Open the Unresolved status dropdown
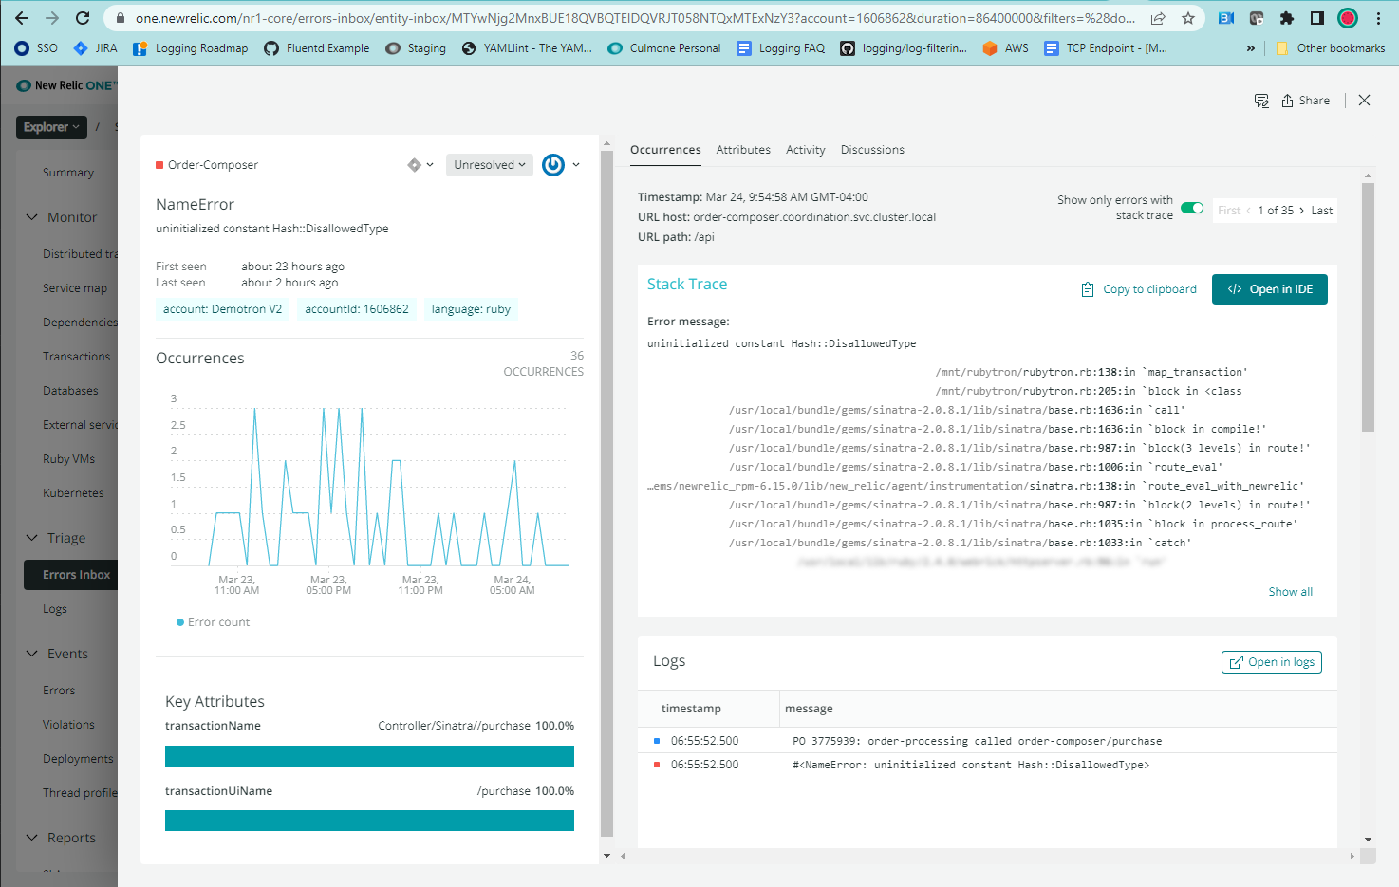1399x887 pixels. (x=489, y=164)
